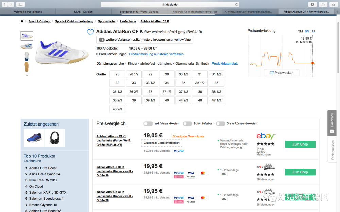This screenshot has height=212, width=340.
Task: Switch to Stundenplan für Wang tab
Action: click(x=139, y=12)
